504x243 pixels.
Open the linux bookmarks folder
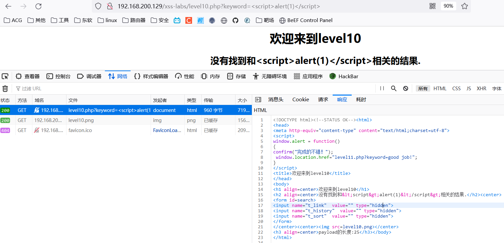click(x=107, y=20)
